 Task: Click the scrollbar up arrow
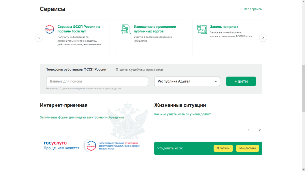tap(303, 2)
